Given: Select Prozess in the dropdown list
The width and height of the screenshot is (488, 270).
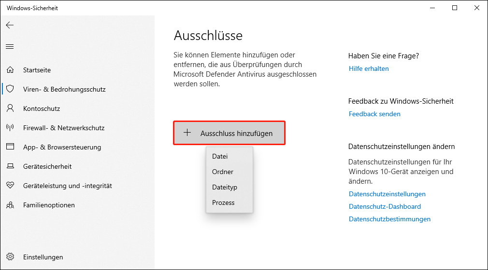Looking at the screenshot, I should pyautogui.click(x=230, y=202).
